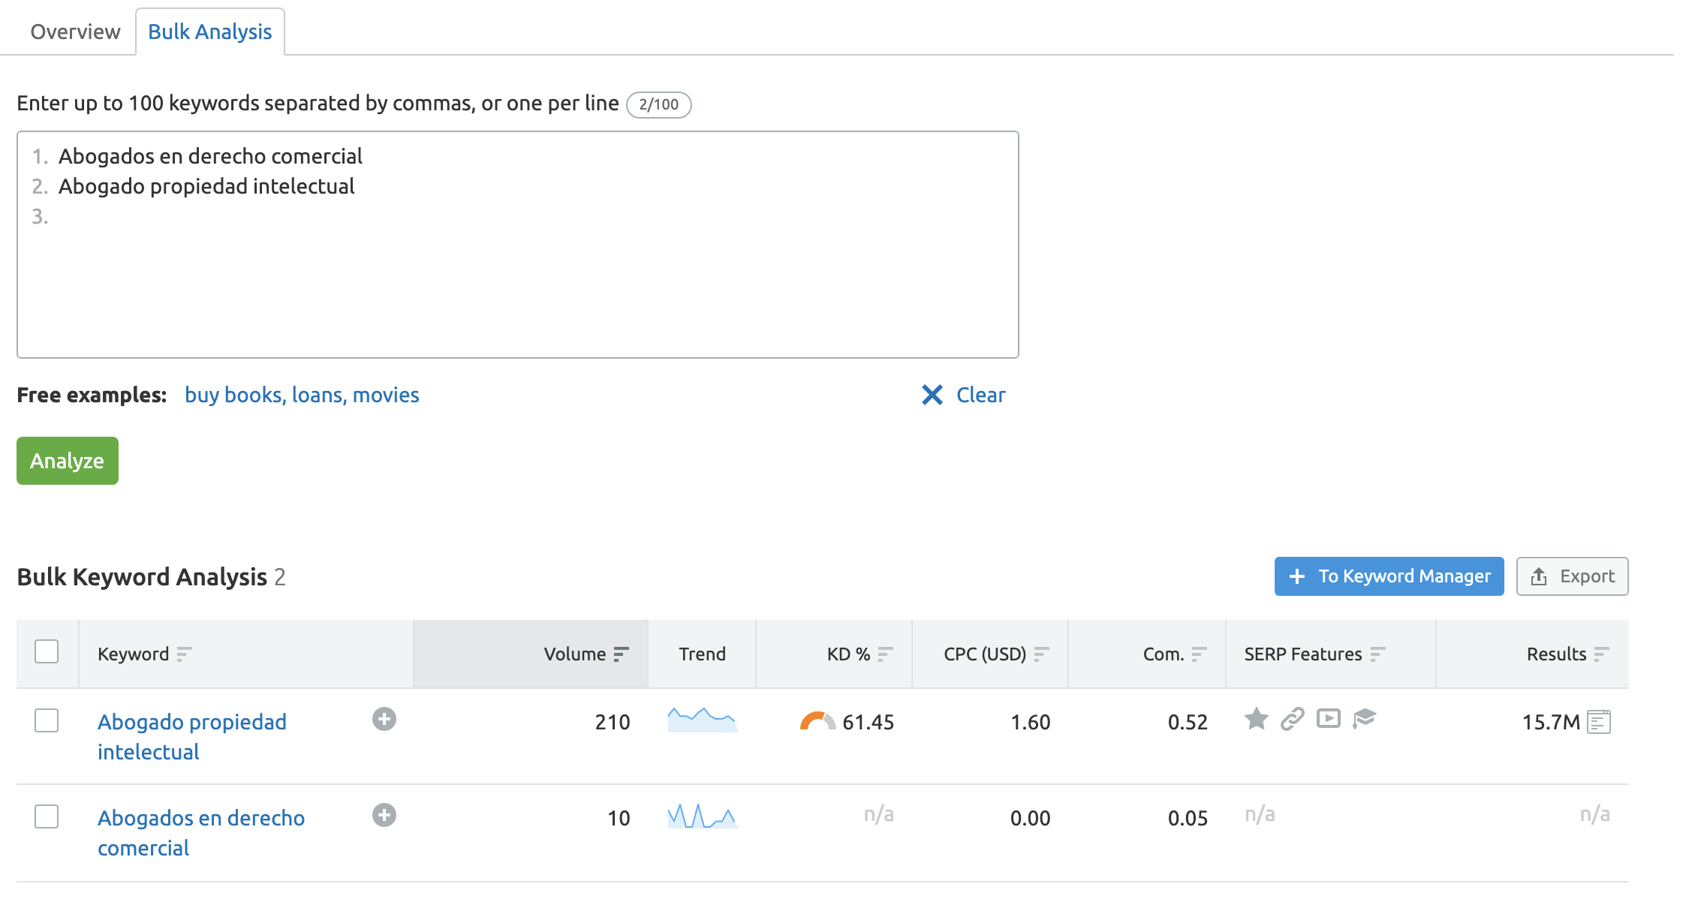
Task: Click the add keyword plus icon next to Abogados en derecho comercial
Action: tap(386, 814)
